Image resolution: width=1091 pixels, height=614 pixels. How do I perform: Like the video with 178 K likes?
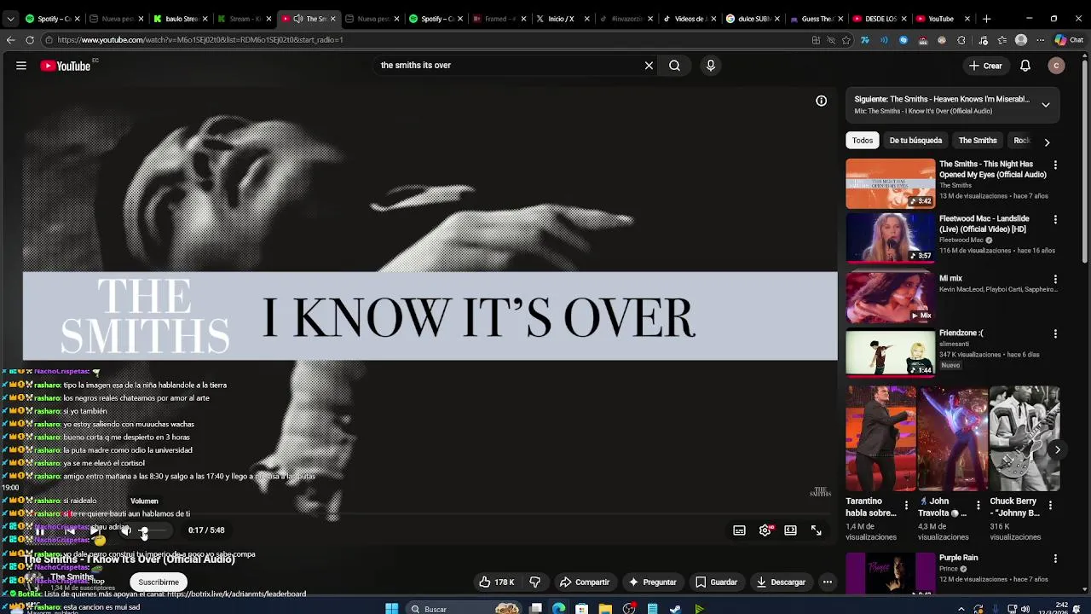[497, 582]
